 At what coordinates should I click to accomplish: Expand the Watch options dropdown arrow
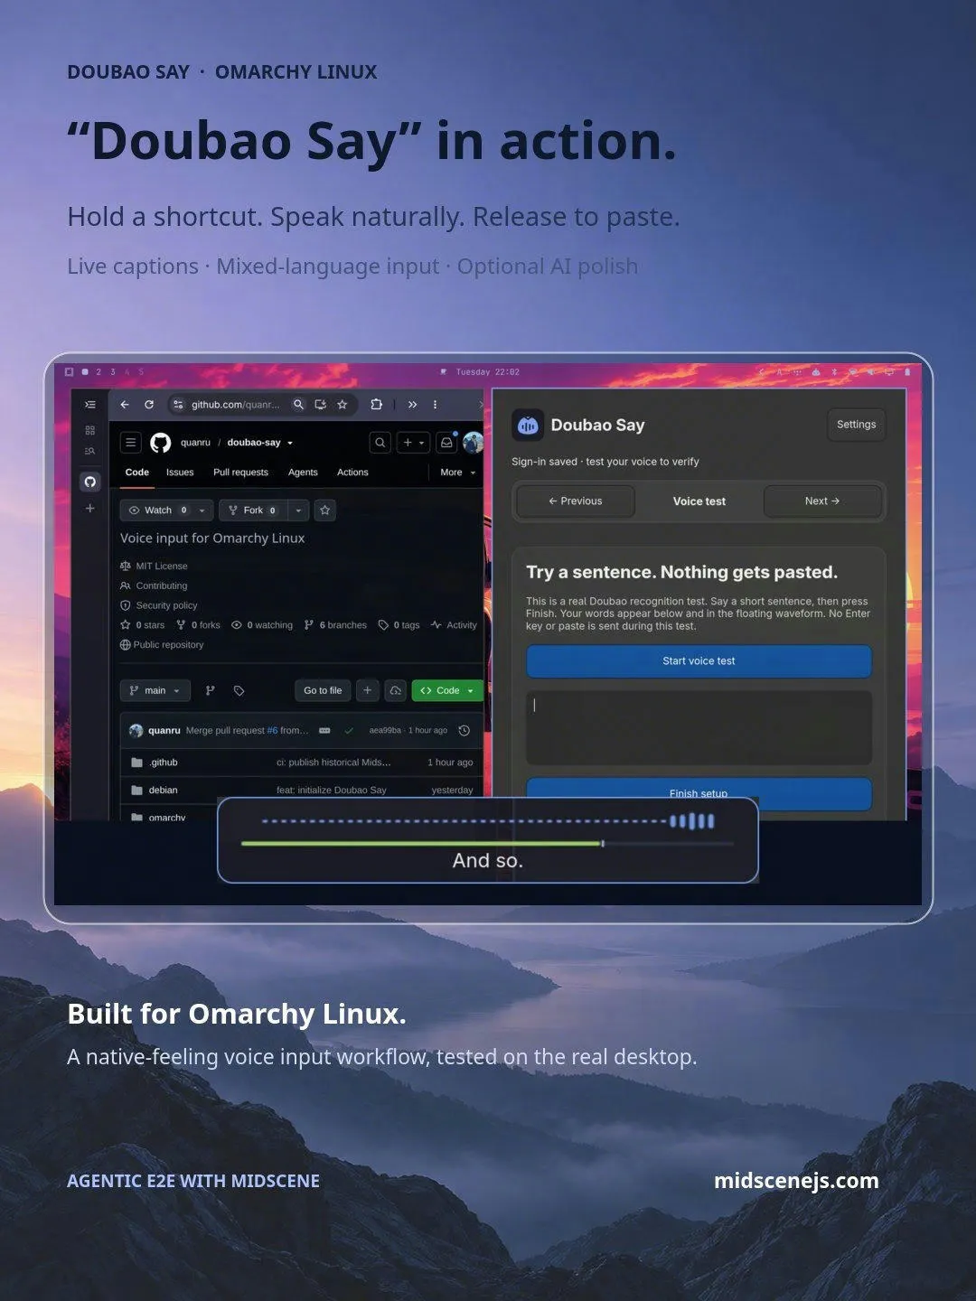(x=202, y=510)
